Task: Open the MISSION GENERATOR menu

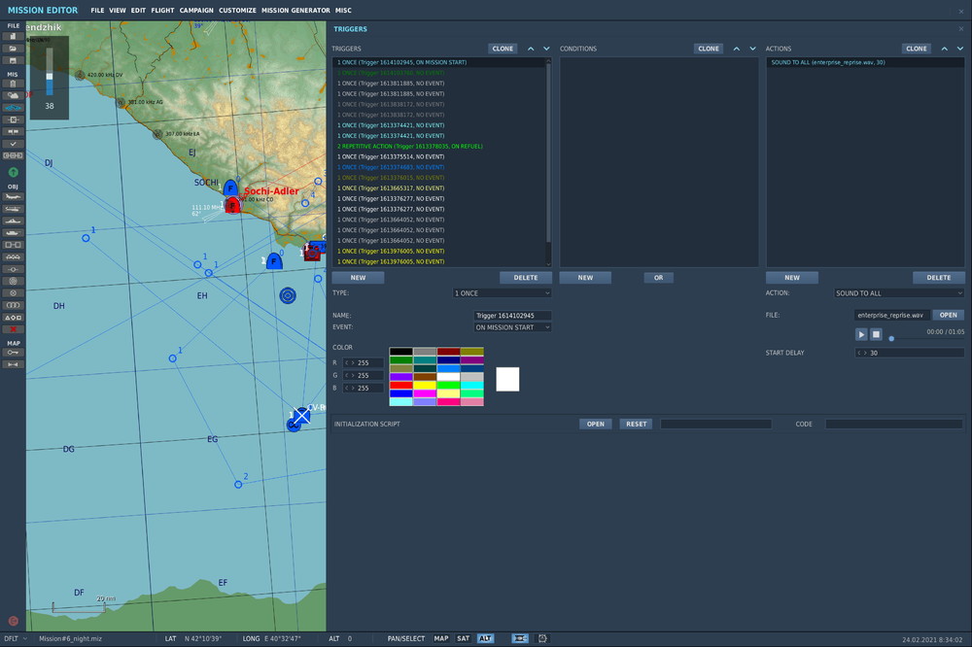Action: 295,10
